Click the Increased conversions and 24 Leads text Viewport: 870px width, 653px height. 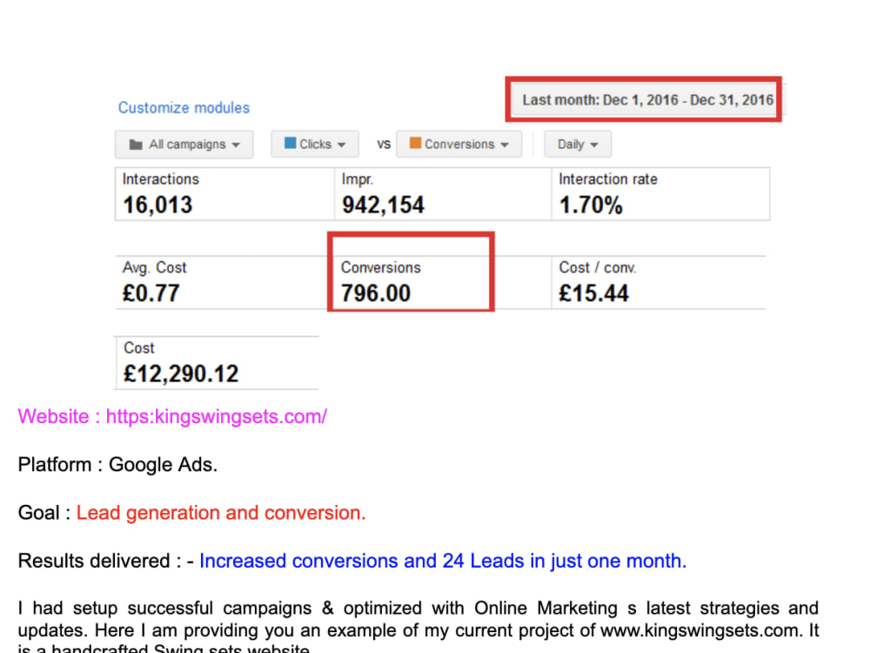[443, 561]
